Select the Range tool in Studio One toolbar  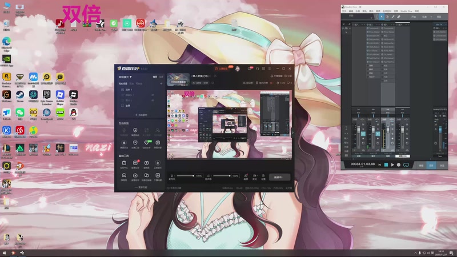387,17
